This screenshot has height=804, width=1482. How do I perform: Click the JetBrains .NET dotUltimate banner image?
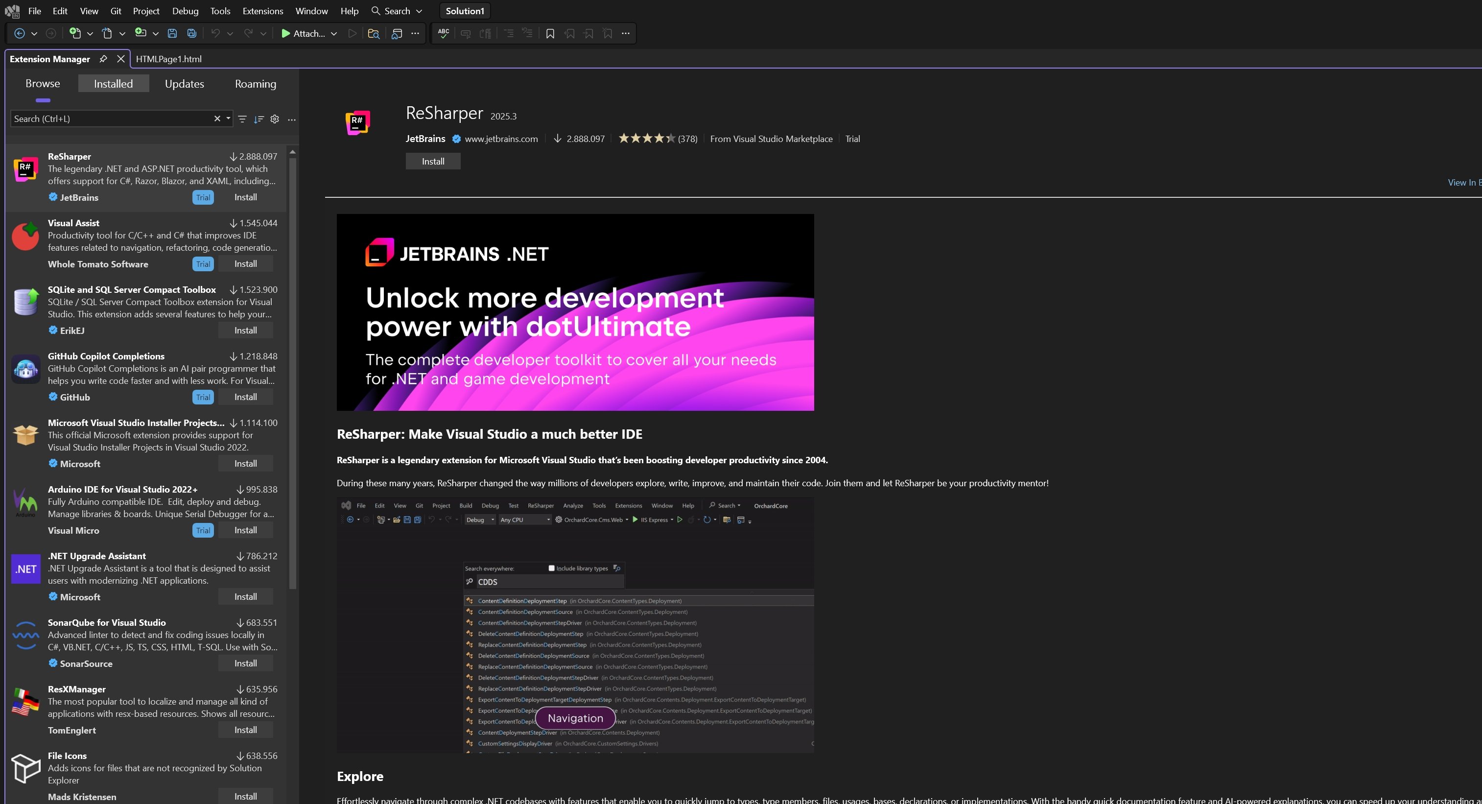coord(575,312)
